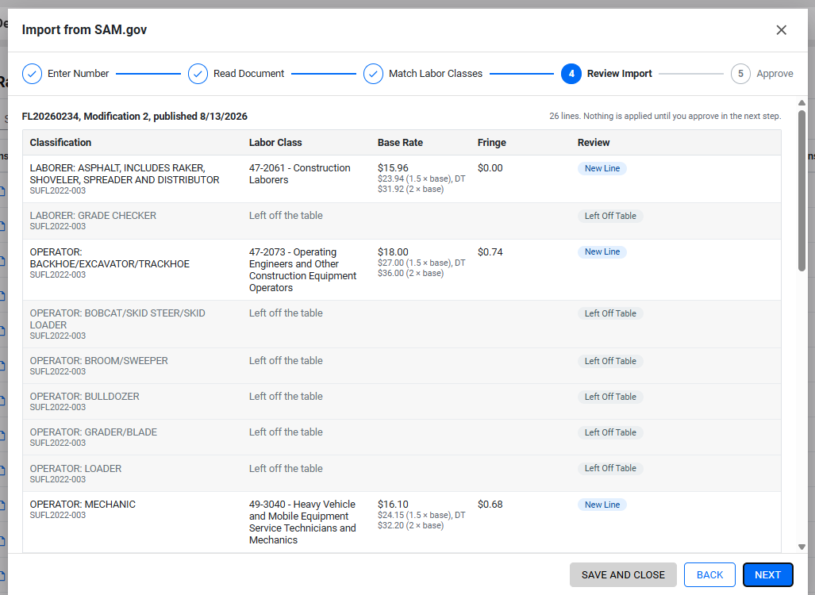
Task: Click the Base Rate column header
Action: [x=400, y=142]
